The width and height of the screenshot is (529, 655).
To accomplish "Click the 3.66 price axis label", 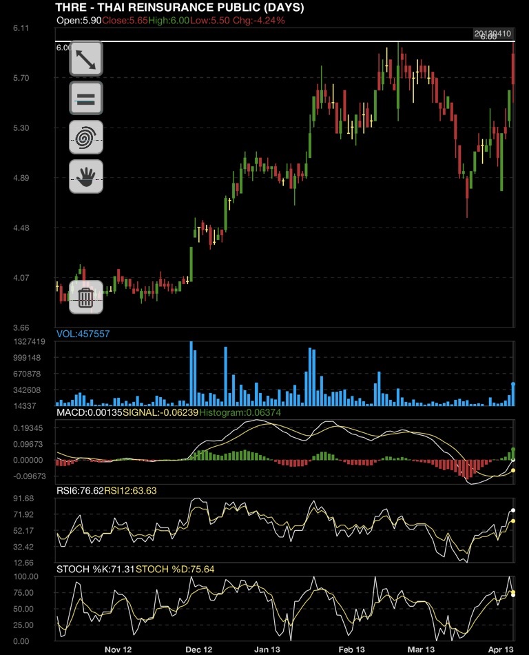I will click(x=21, y=327).
